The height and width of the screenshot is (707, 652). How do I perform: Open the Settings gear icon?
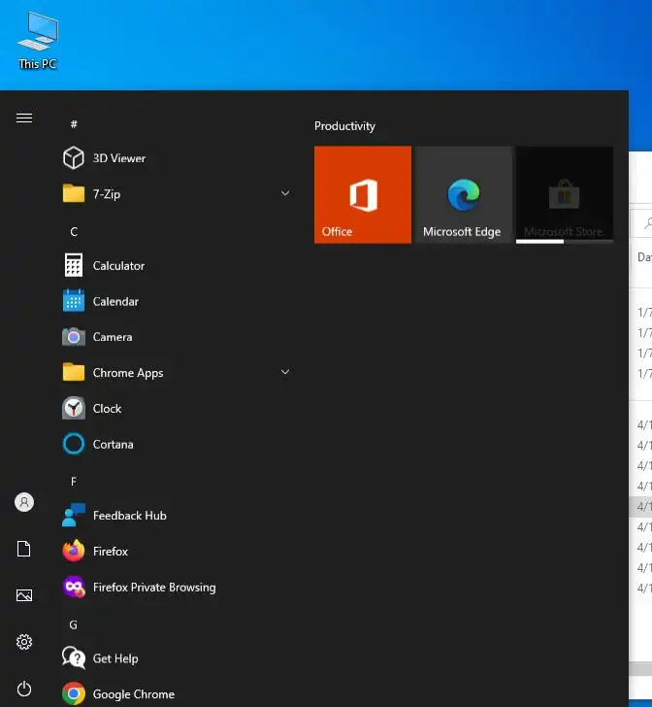(x=24, y=642)
